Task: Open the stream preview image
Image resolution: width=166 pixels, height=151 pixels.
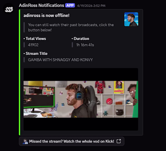Action: click(81, 99)
